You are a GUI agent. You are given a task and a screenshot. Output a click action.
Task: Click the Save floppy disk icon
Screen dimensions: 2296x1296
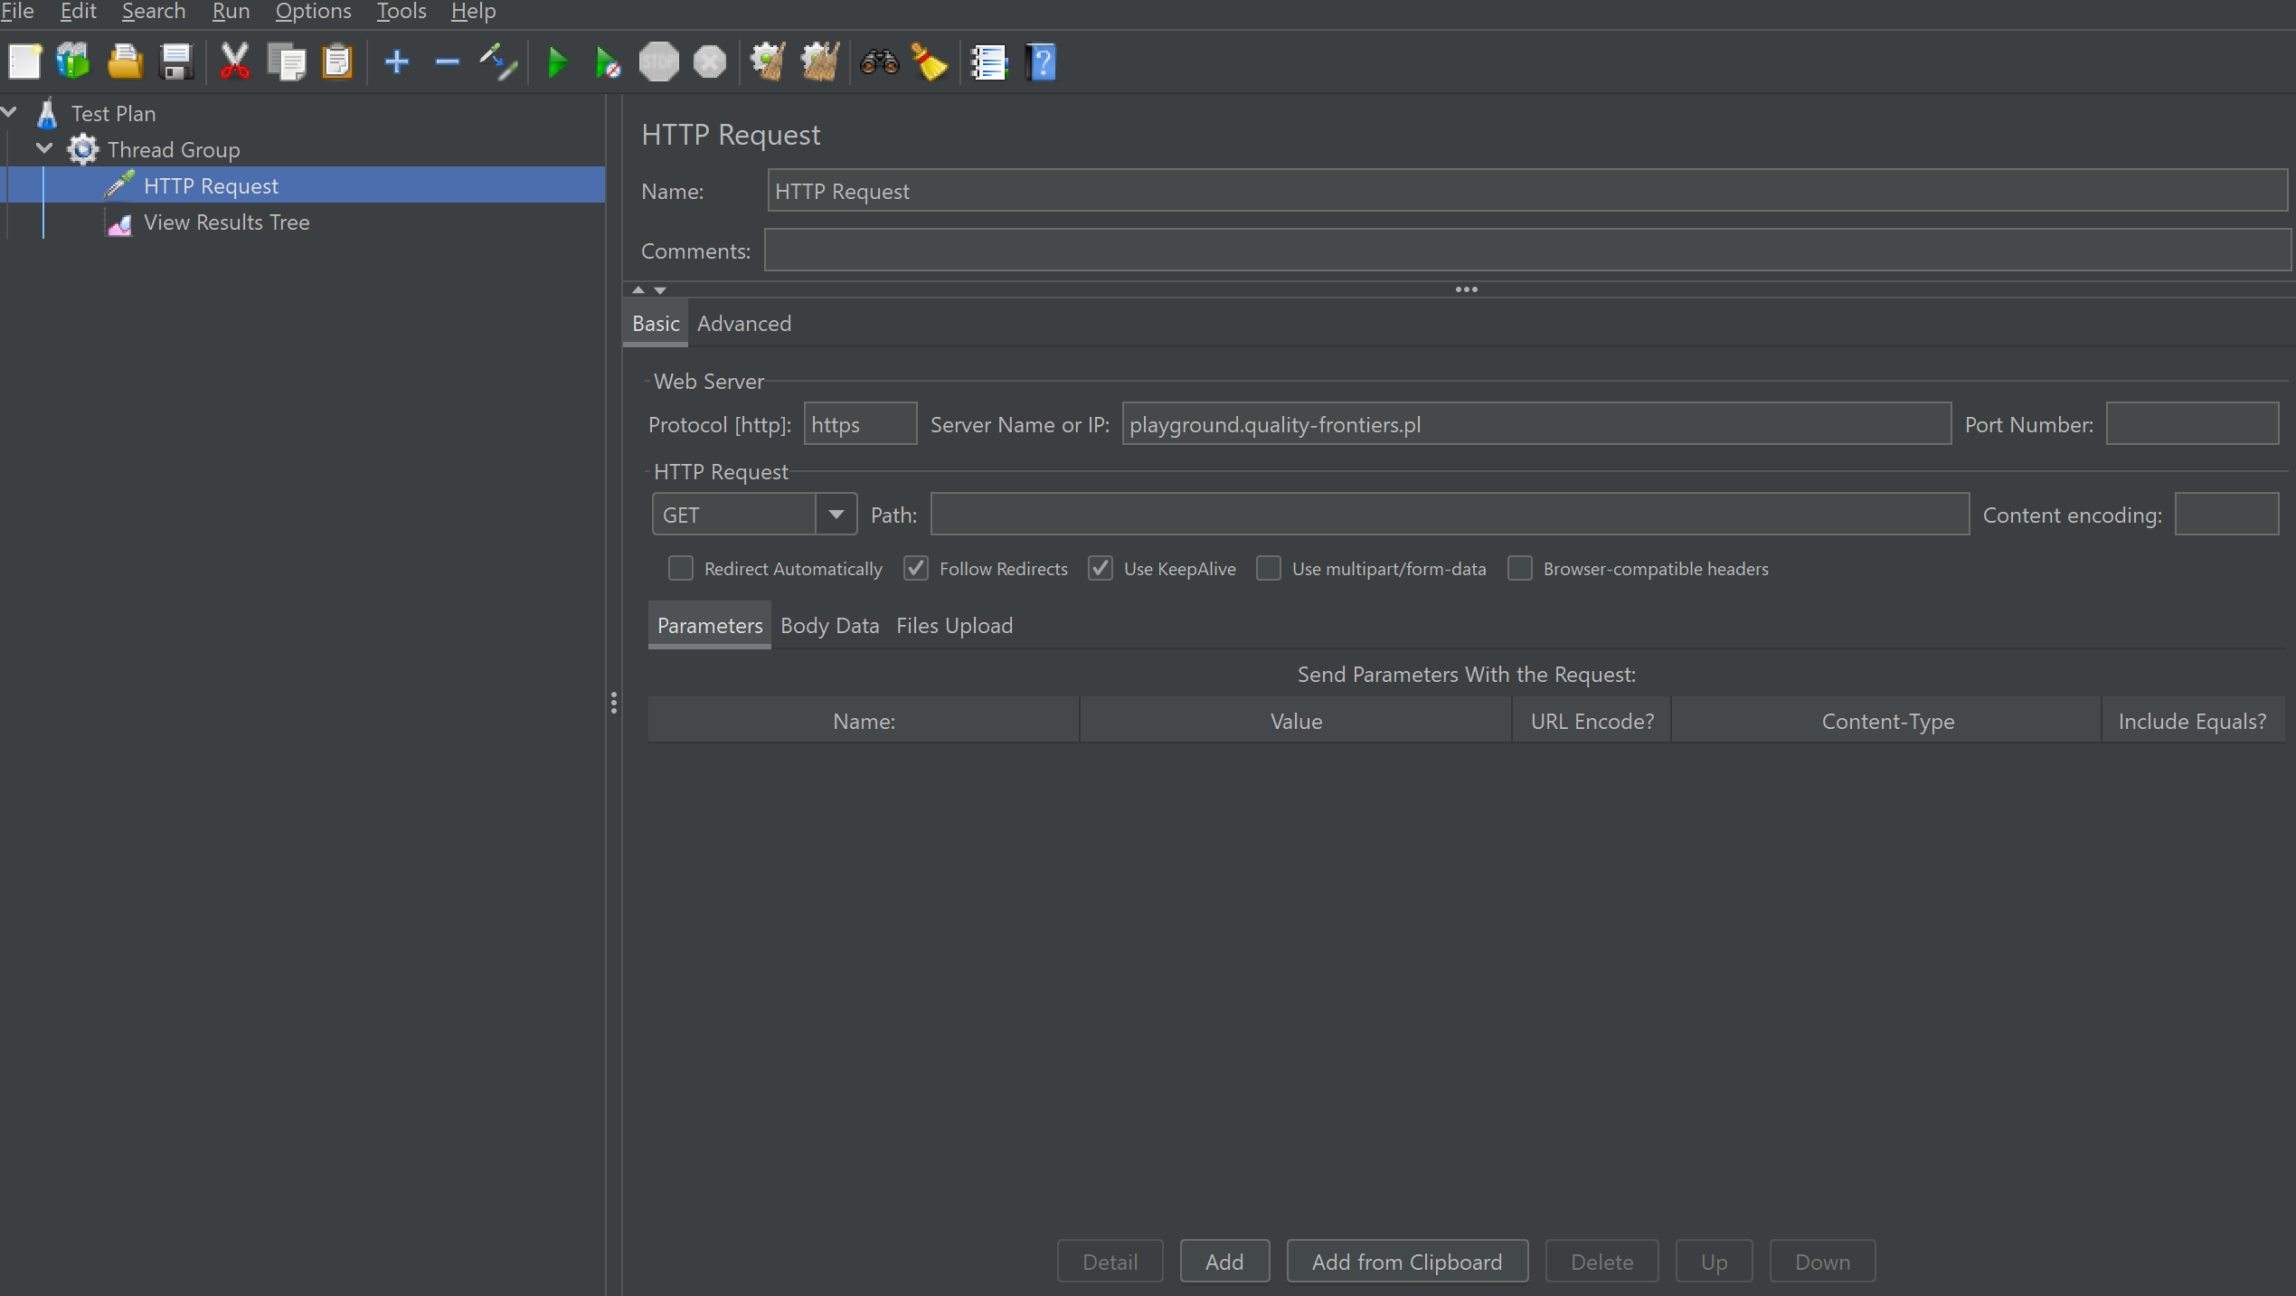tap(175, 62)
